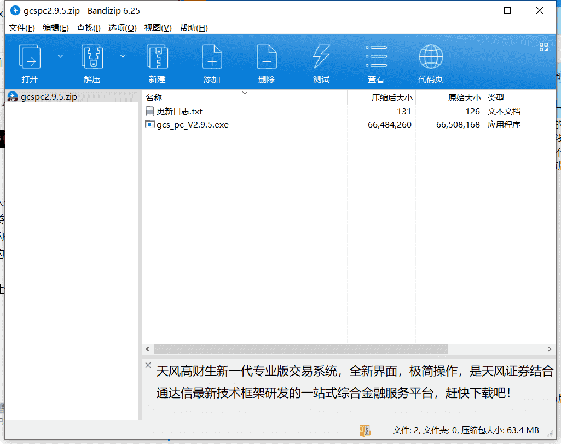Close the archive comment panel

coord(148,365)
